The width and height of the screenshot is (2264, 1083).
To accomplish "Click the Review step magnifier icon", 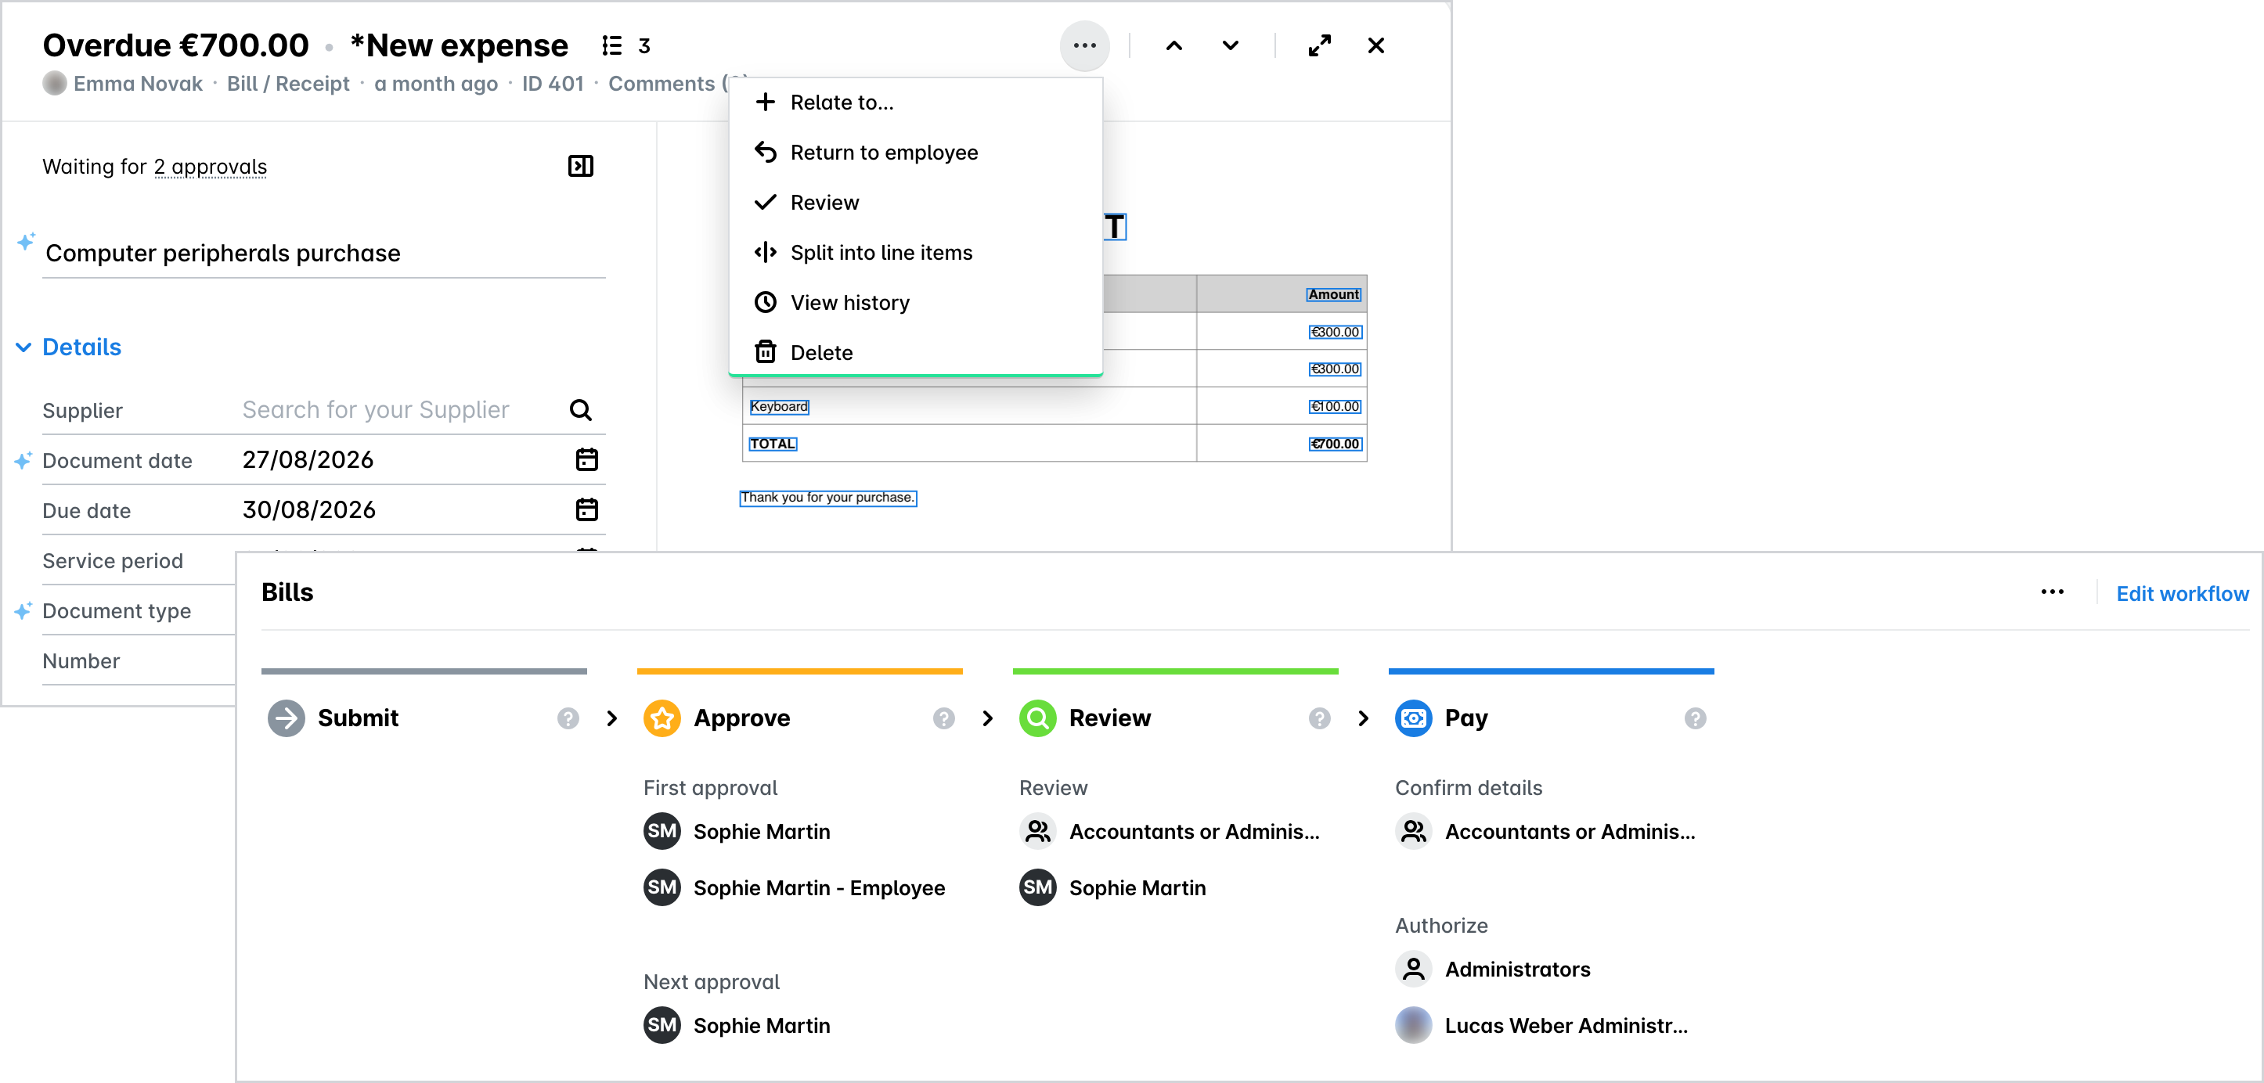I will 1038,718.
